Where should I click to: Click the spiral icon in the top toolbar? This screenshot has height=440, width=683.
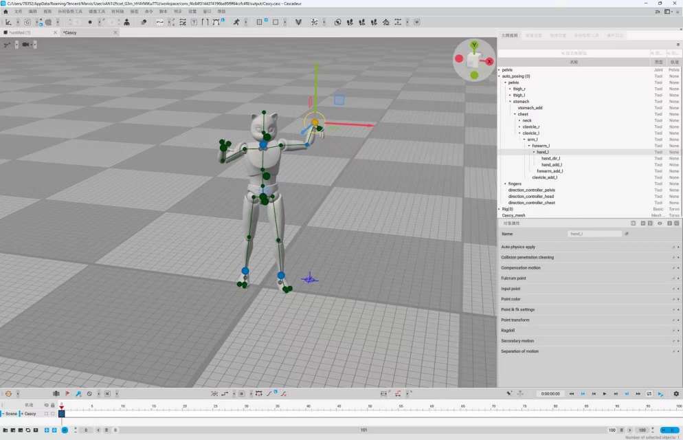(x=48, y=22)
